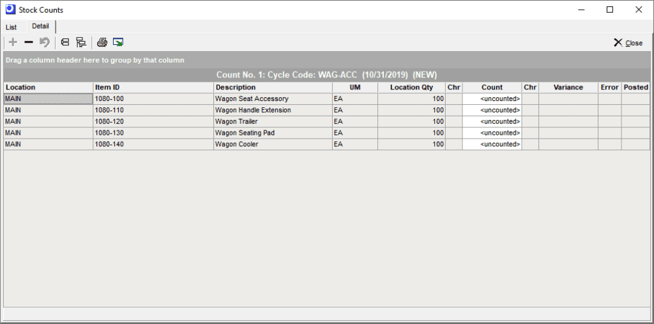This screenshot has height=324, width=654.
Task: Click the undo arrow icon
Action: (44, 42)
